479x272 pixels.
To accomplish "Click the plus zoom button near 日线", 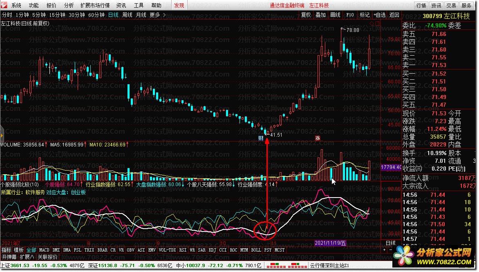I will [384, 250].
